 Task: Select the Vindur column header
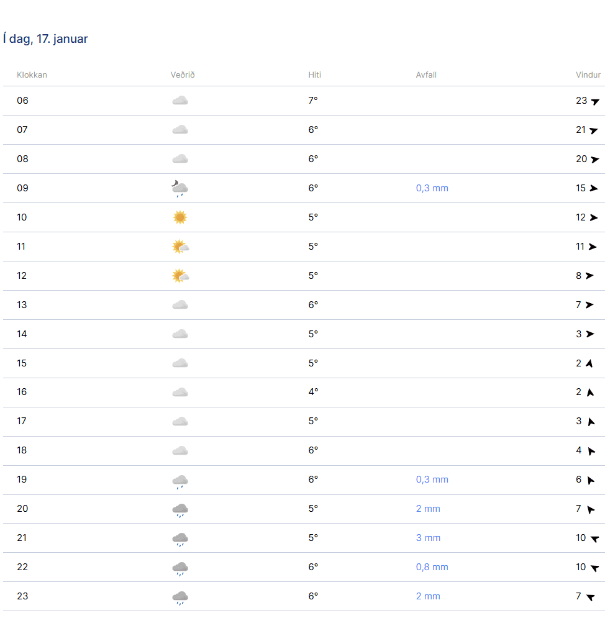588,75
